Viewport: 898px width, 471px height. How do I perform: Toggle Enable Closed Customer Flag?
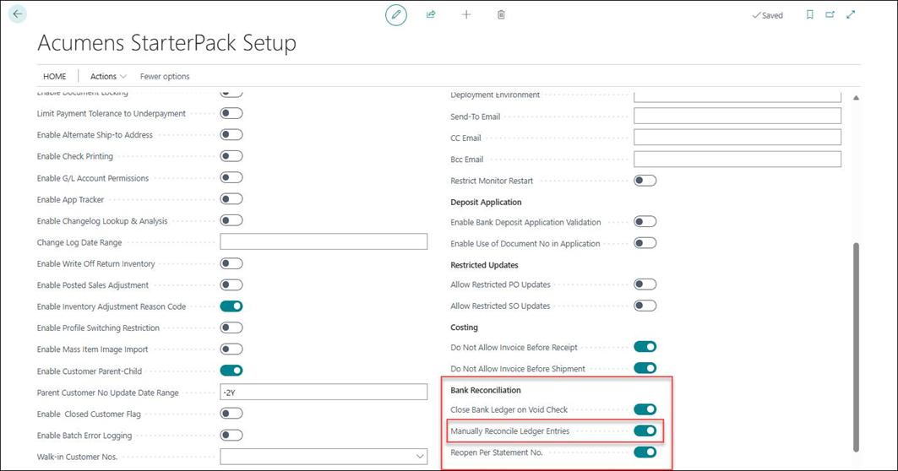point(231,414)
